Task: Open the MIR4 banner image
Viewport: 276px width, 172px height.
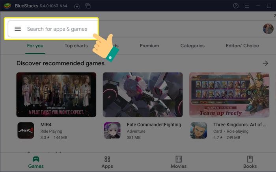Action: 56,94
